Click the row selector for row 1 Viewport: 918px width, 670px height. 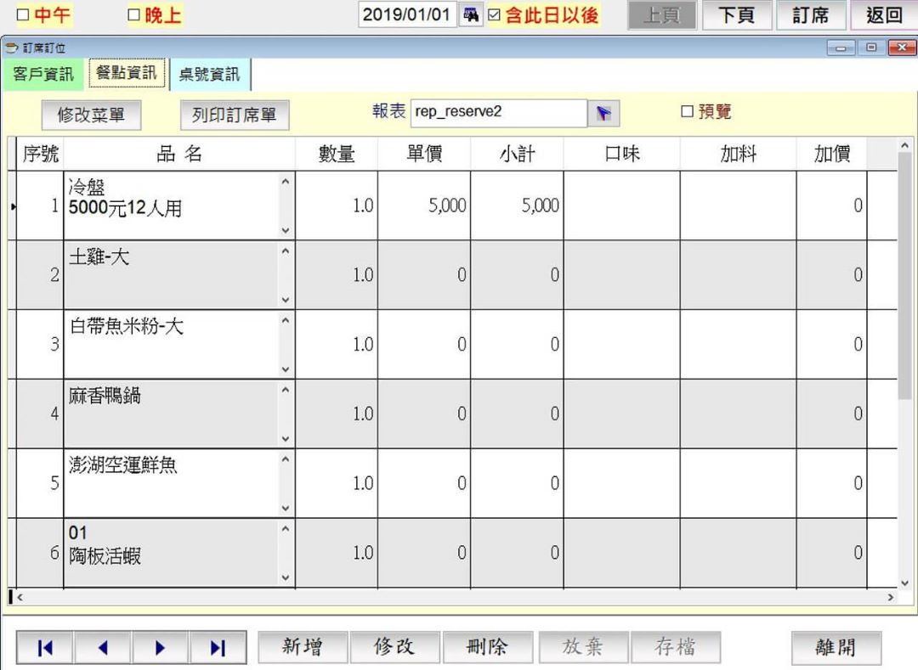pos(12,206)
